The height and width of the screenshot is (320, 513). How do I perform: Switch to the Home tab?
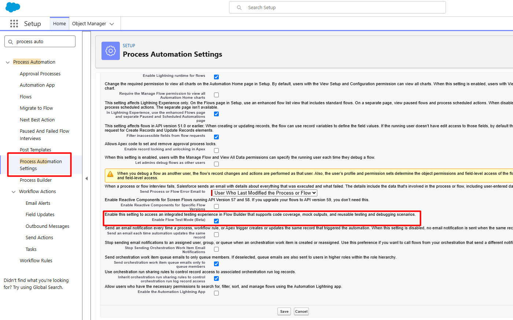(x=59, y=23)
